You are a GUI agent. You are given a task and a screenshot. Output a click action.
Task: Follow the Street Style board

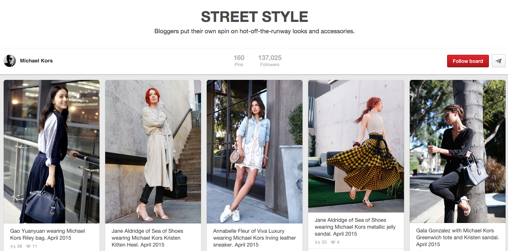[x=468, y=61]
